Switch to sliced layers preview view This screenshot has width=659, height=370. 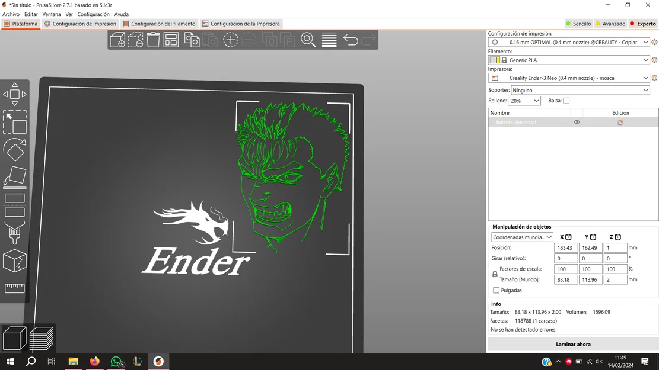(x=41, y=338)
